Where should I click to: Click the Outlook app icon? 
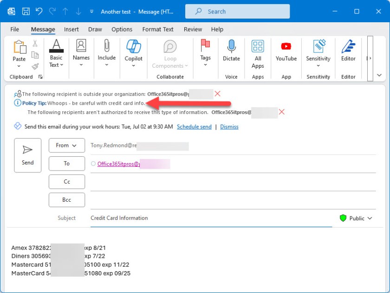point(11,12)
